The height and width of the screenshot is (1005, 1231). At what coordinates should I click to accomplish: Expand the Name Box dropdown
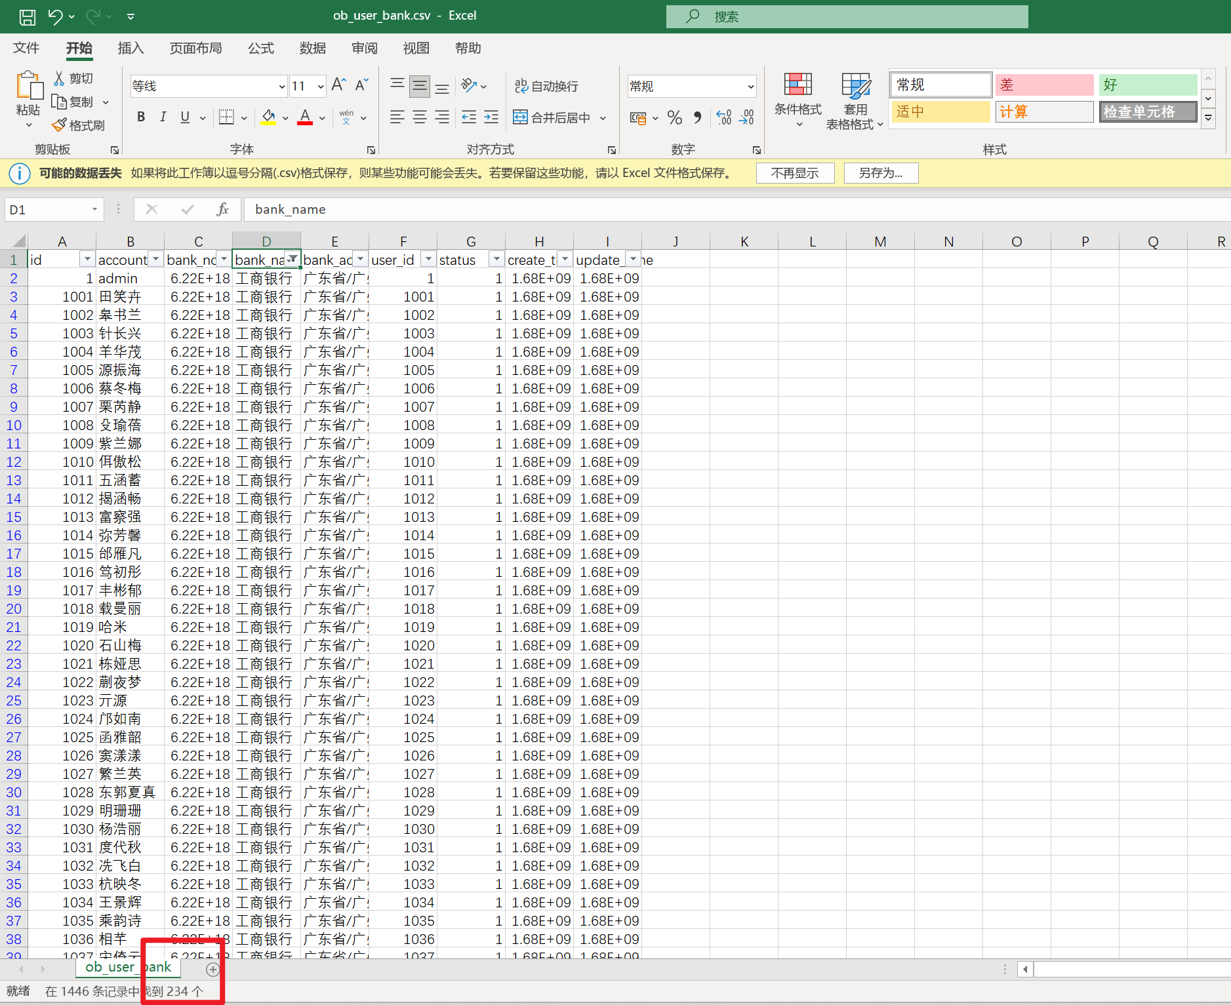click(94, 209)
